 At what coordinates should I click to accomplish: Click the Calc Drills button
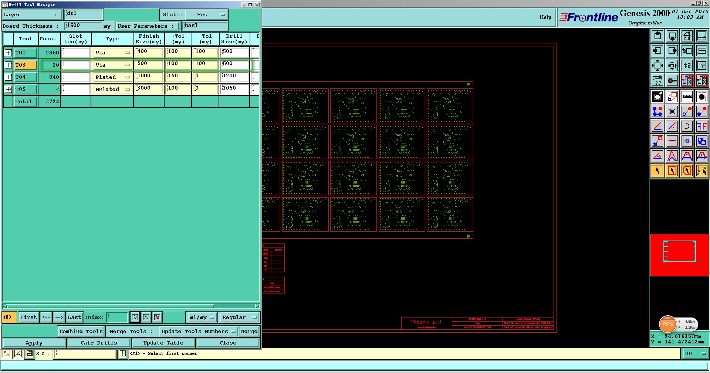click(x=99, y=343)
